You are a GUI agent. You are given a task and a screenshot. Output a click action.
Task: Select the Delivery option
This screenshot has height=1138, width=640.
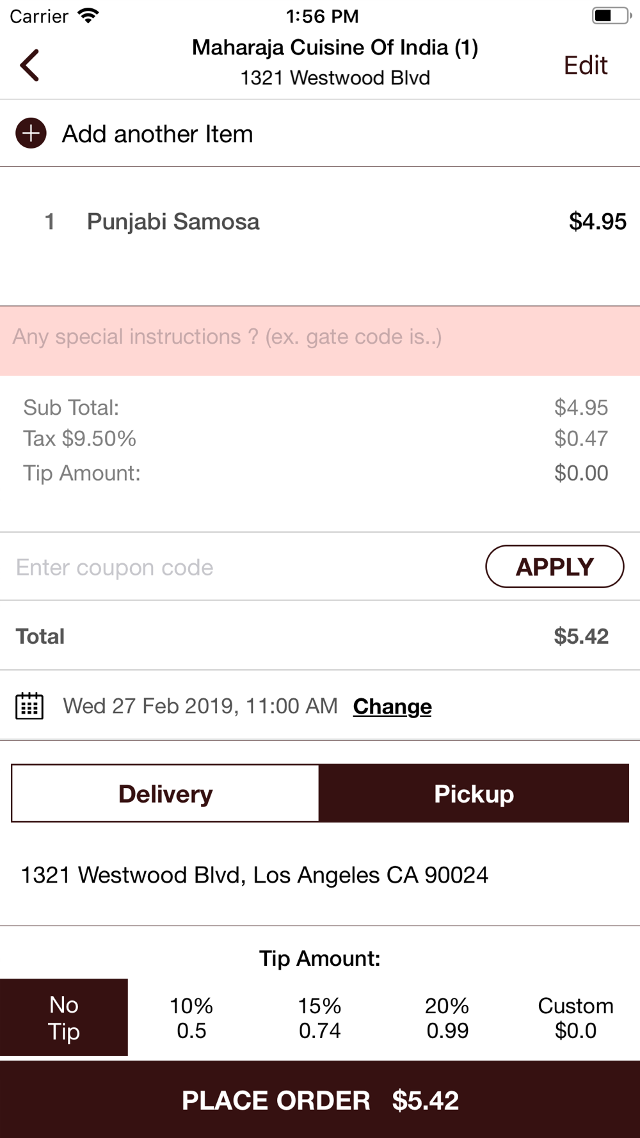tap(165, 794)
